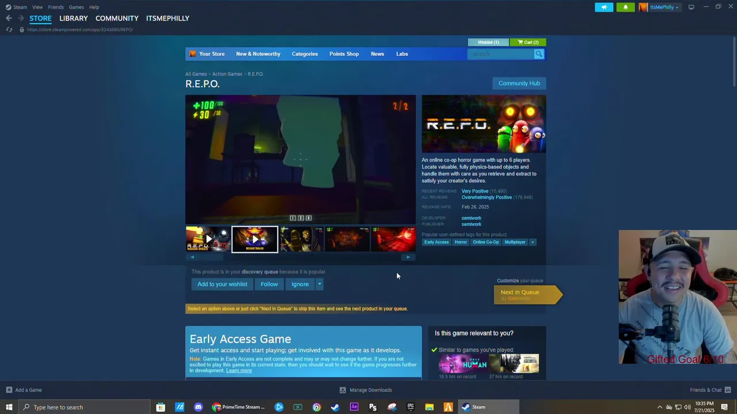This screenshot has width=737, height=414.
Task: Open the Categories menu
Action: pyautogui.click(x=305, y=54)
